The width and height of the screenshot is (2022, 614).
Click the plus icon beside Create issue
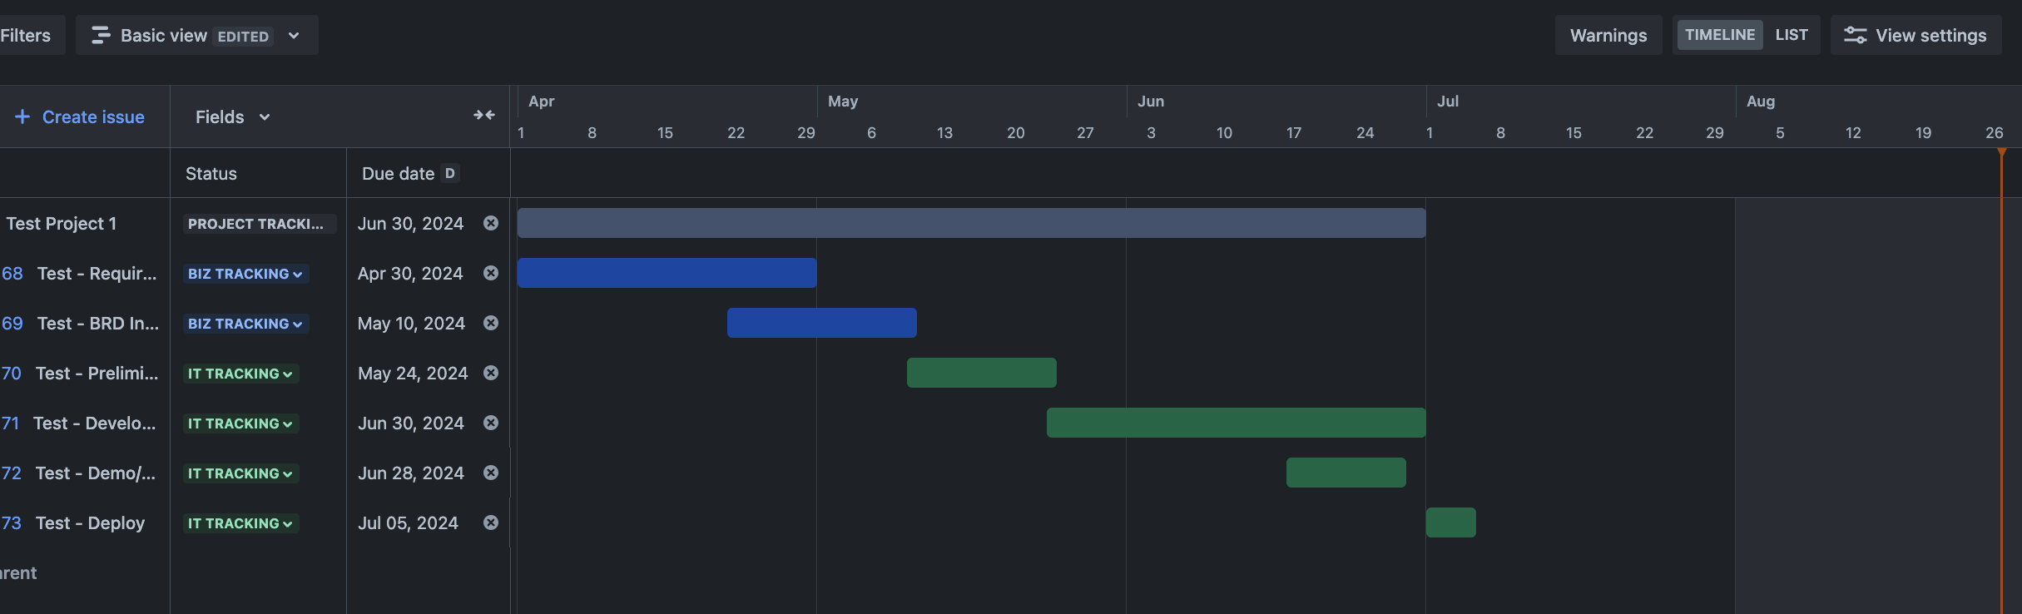[22, 117]
